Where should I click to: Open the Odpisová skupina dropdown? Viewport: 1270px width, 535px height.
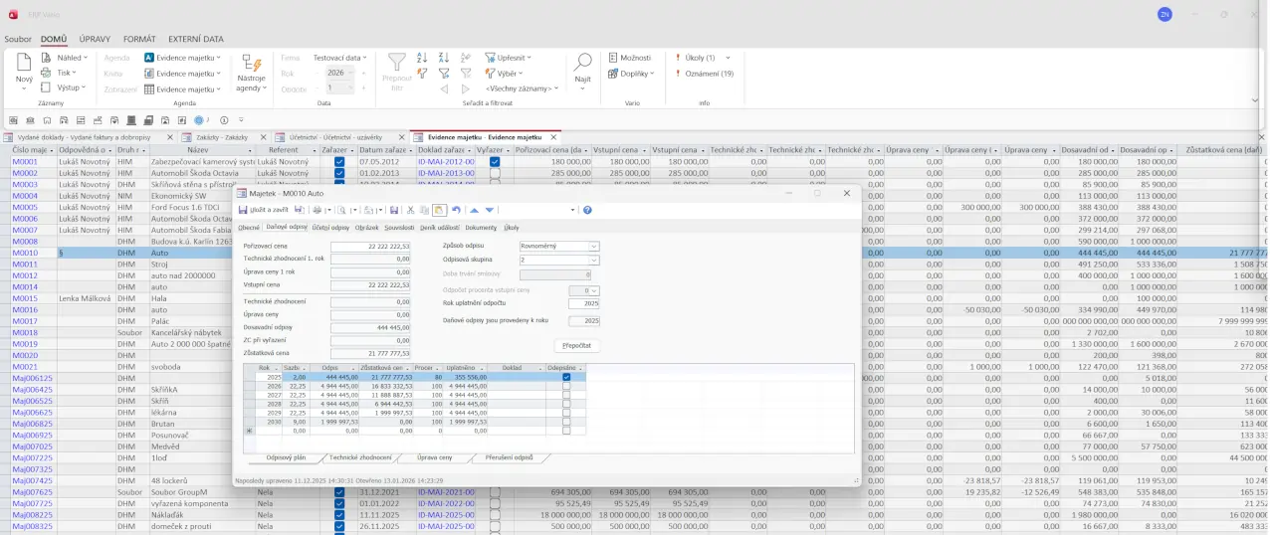click(594, 260)
